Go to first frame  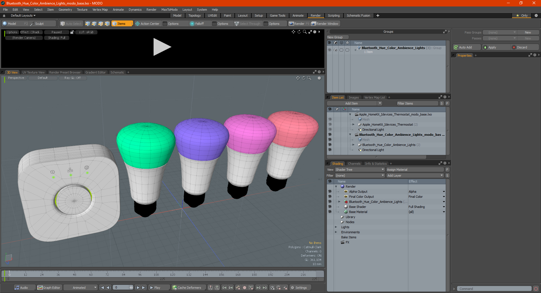[x=102, y=288]
